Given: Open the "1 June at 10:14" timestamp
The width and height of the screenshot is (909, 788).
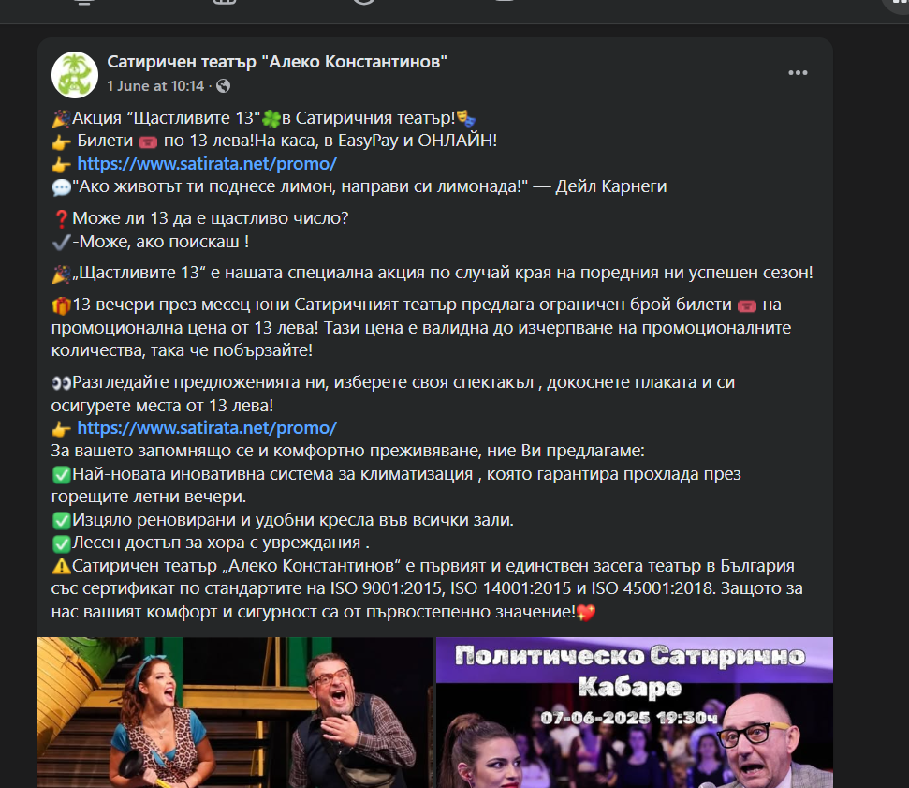Looking at the screenshot, I should point(156,86).
